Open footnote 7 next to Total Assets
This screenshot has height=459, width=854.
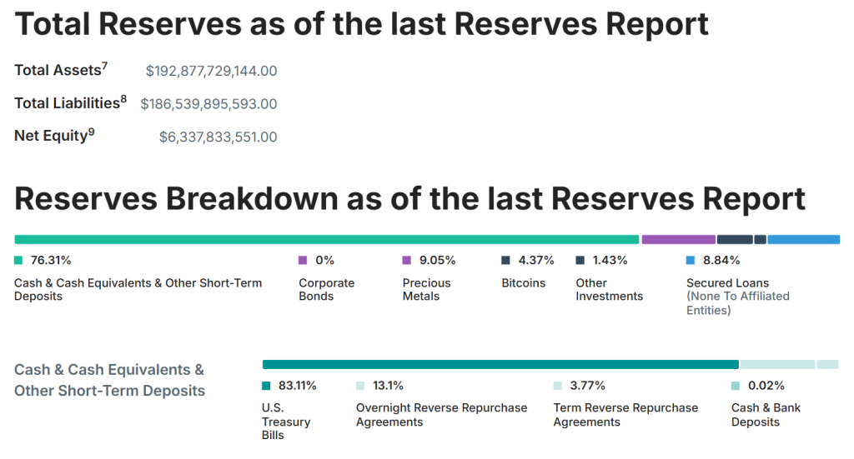105,66
